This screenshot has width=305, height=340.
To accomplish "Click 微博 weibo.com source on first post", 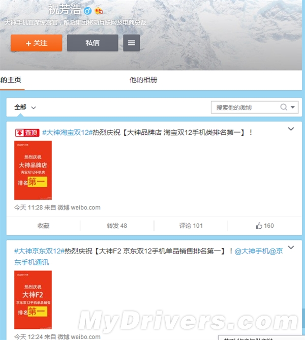I will tap(79, 207).
